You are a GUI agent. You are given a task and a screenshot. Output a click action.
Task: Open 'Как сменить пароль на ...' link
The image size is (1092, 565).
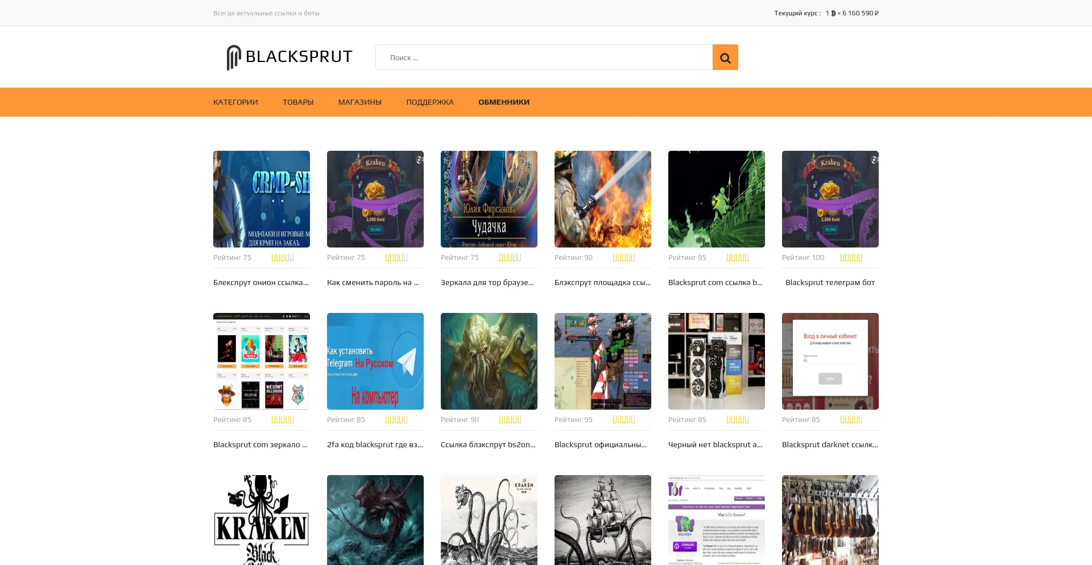tap(373, 283)
